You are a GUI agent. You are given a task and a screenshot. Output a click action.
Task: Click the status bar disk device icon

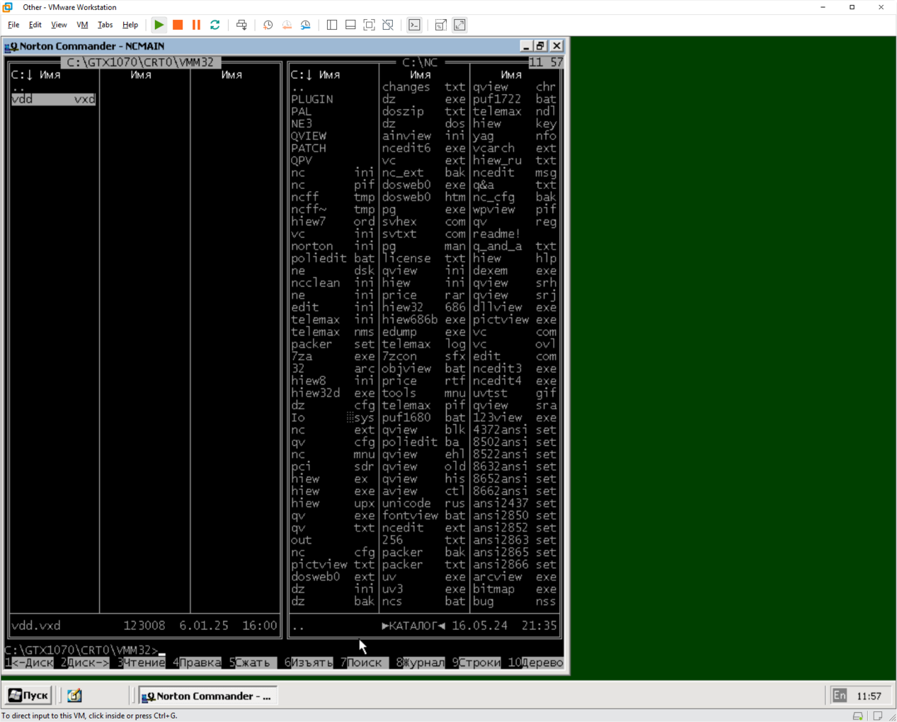click(857, 716)
